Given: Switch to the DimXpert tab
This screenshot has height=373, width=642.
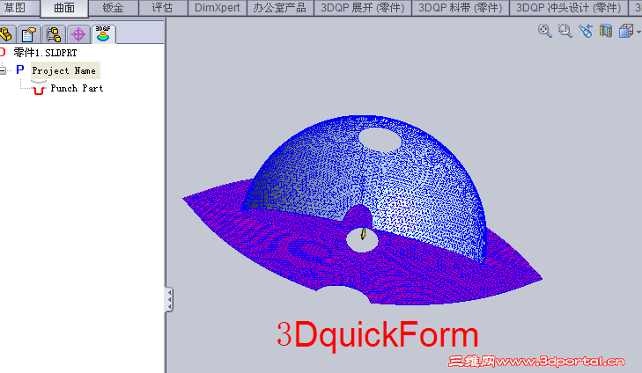Looking at the screenshot, I should pyautogui.click(x=217, y=8).
